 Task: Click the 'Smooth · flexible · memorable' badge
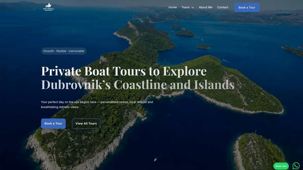click(x=64, y=51)
